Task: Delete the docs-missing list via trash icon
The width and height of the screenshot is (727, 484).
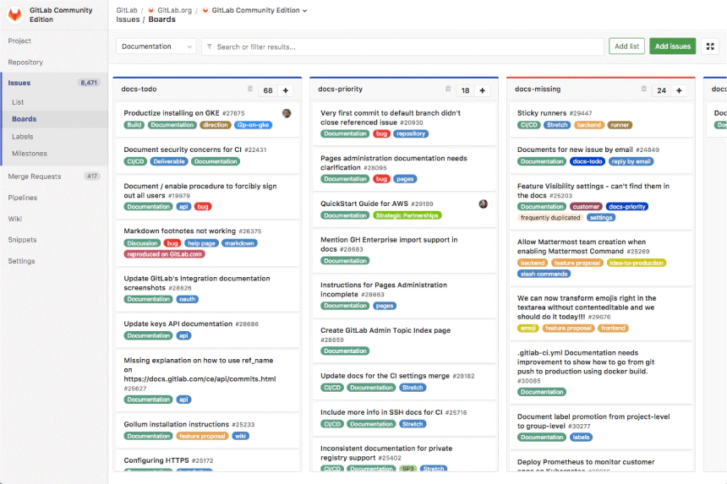Action: (x=643, y=89)
